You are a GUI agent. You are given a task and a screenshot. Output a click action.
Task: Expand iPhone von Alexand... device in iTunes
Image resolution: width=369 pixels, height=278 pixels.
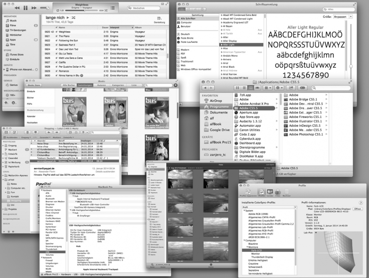point(4,69)
